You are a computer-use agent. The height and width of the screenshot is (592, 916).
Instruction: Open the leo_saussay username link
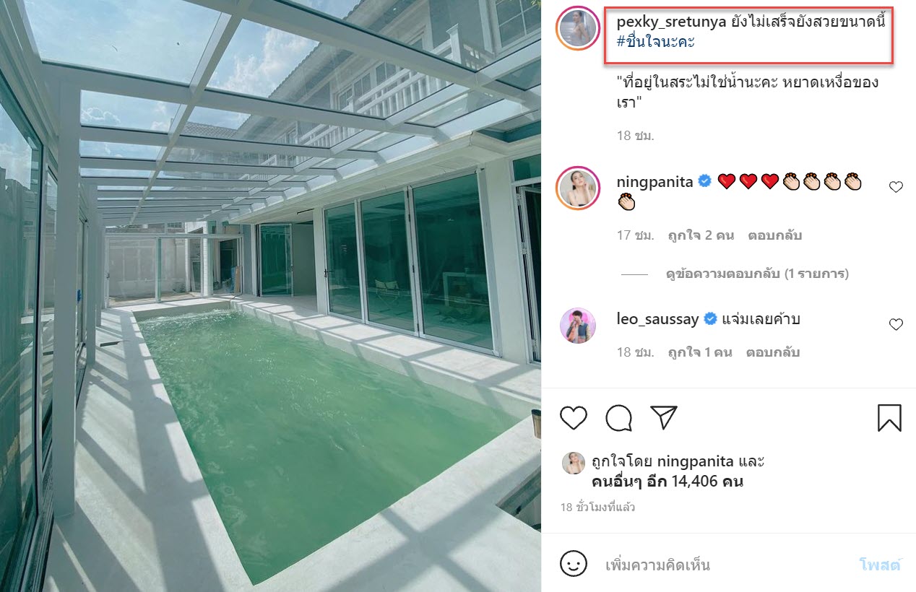tap(657, 318)
